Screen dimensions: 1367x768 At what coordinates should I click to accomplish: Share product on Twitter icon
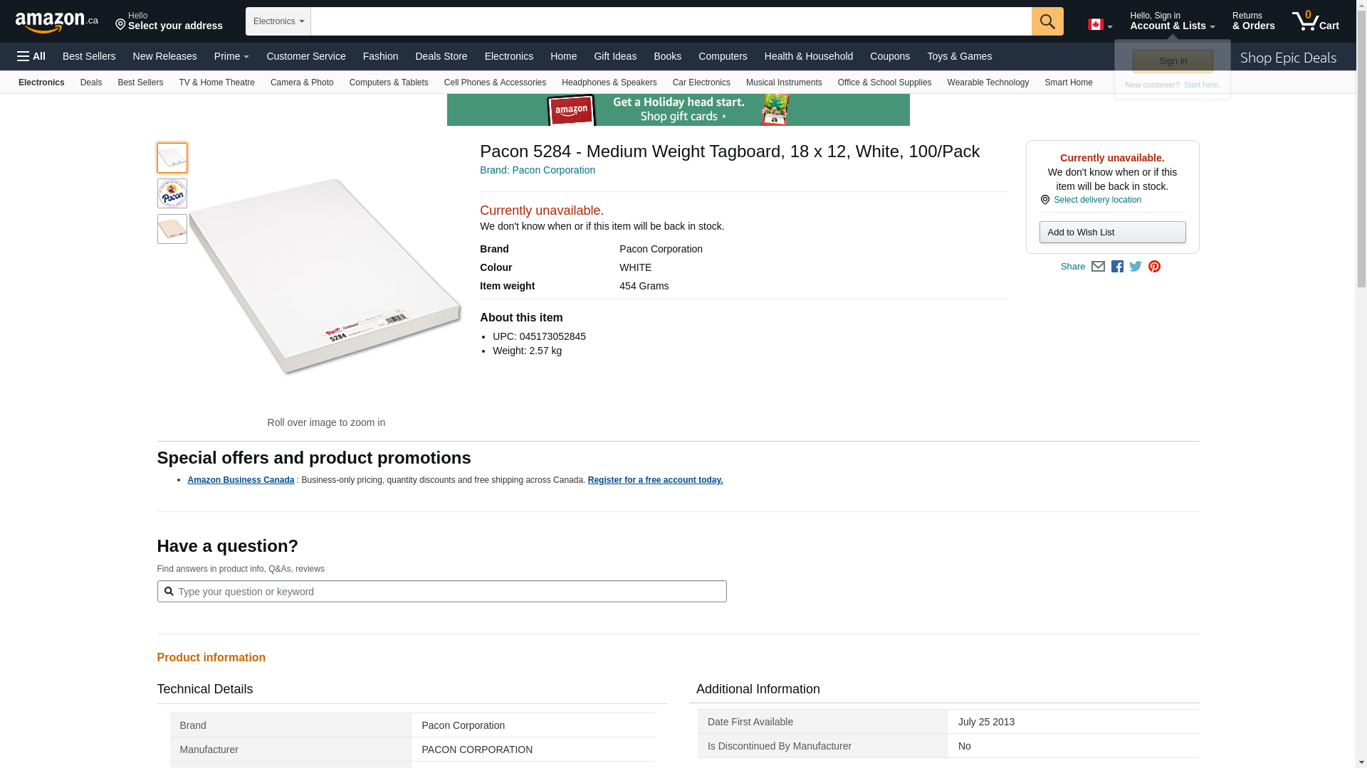[1136, 267]
